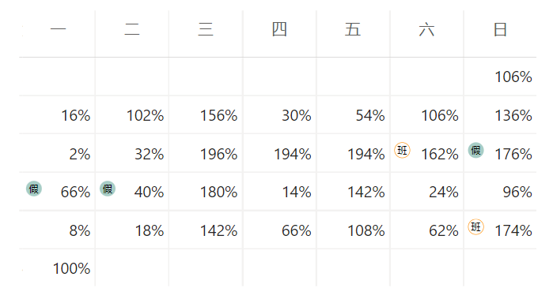The image size is (553, 288).
Task: Click the 102% Tuesday cell
Action: tap(132, 114)
